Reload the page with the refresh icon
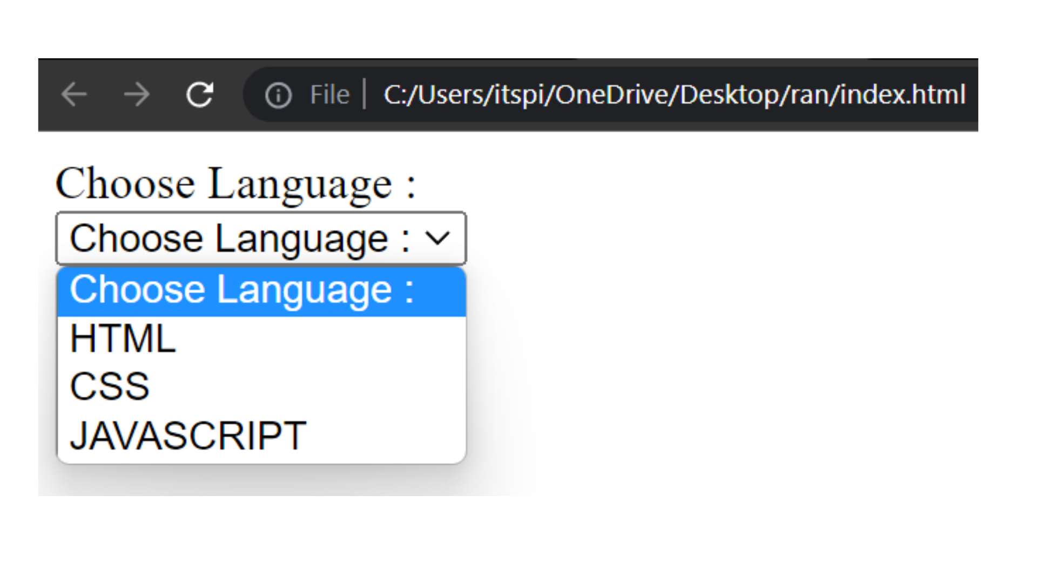The image size is (1037, 583). 200,95
